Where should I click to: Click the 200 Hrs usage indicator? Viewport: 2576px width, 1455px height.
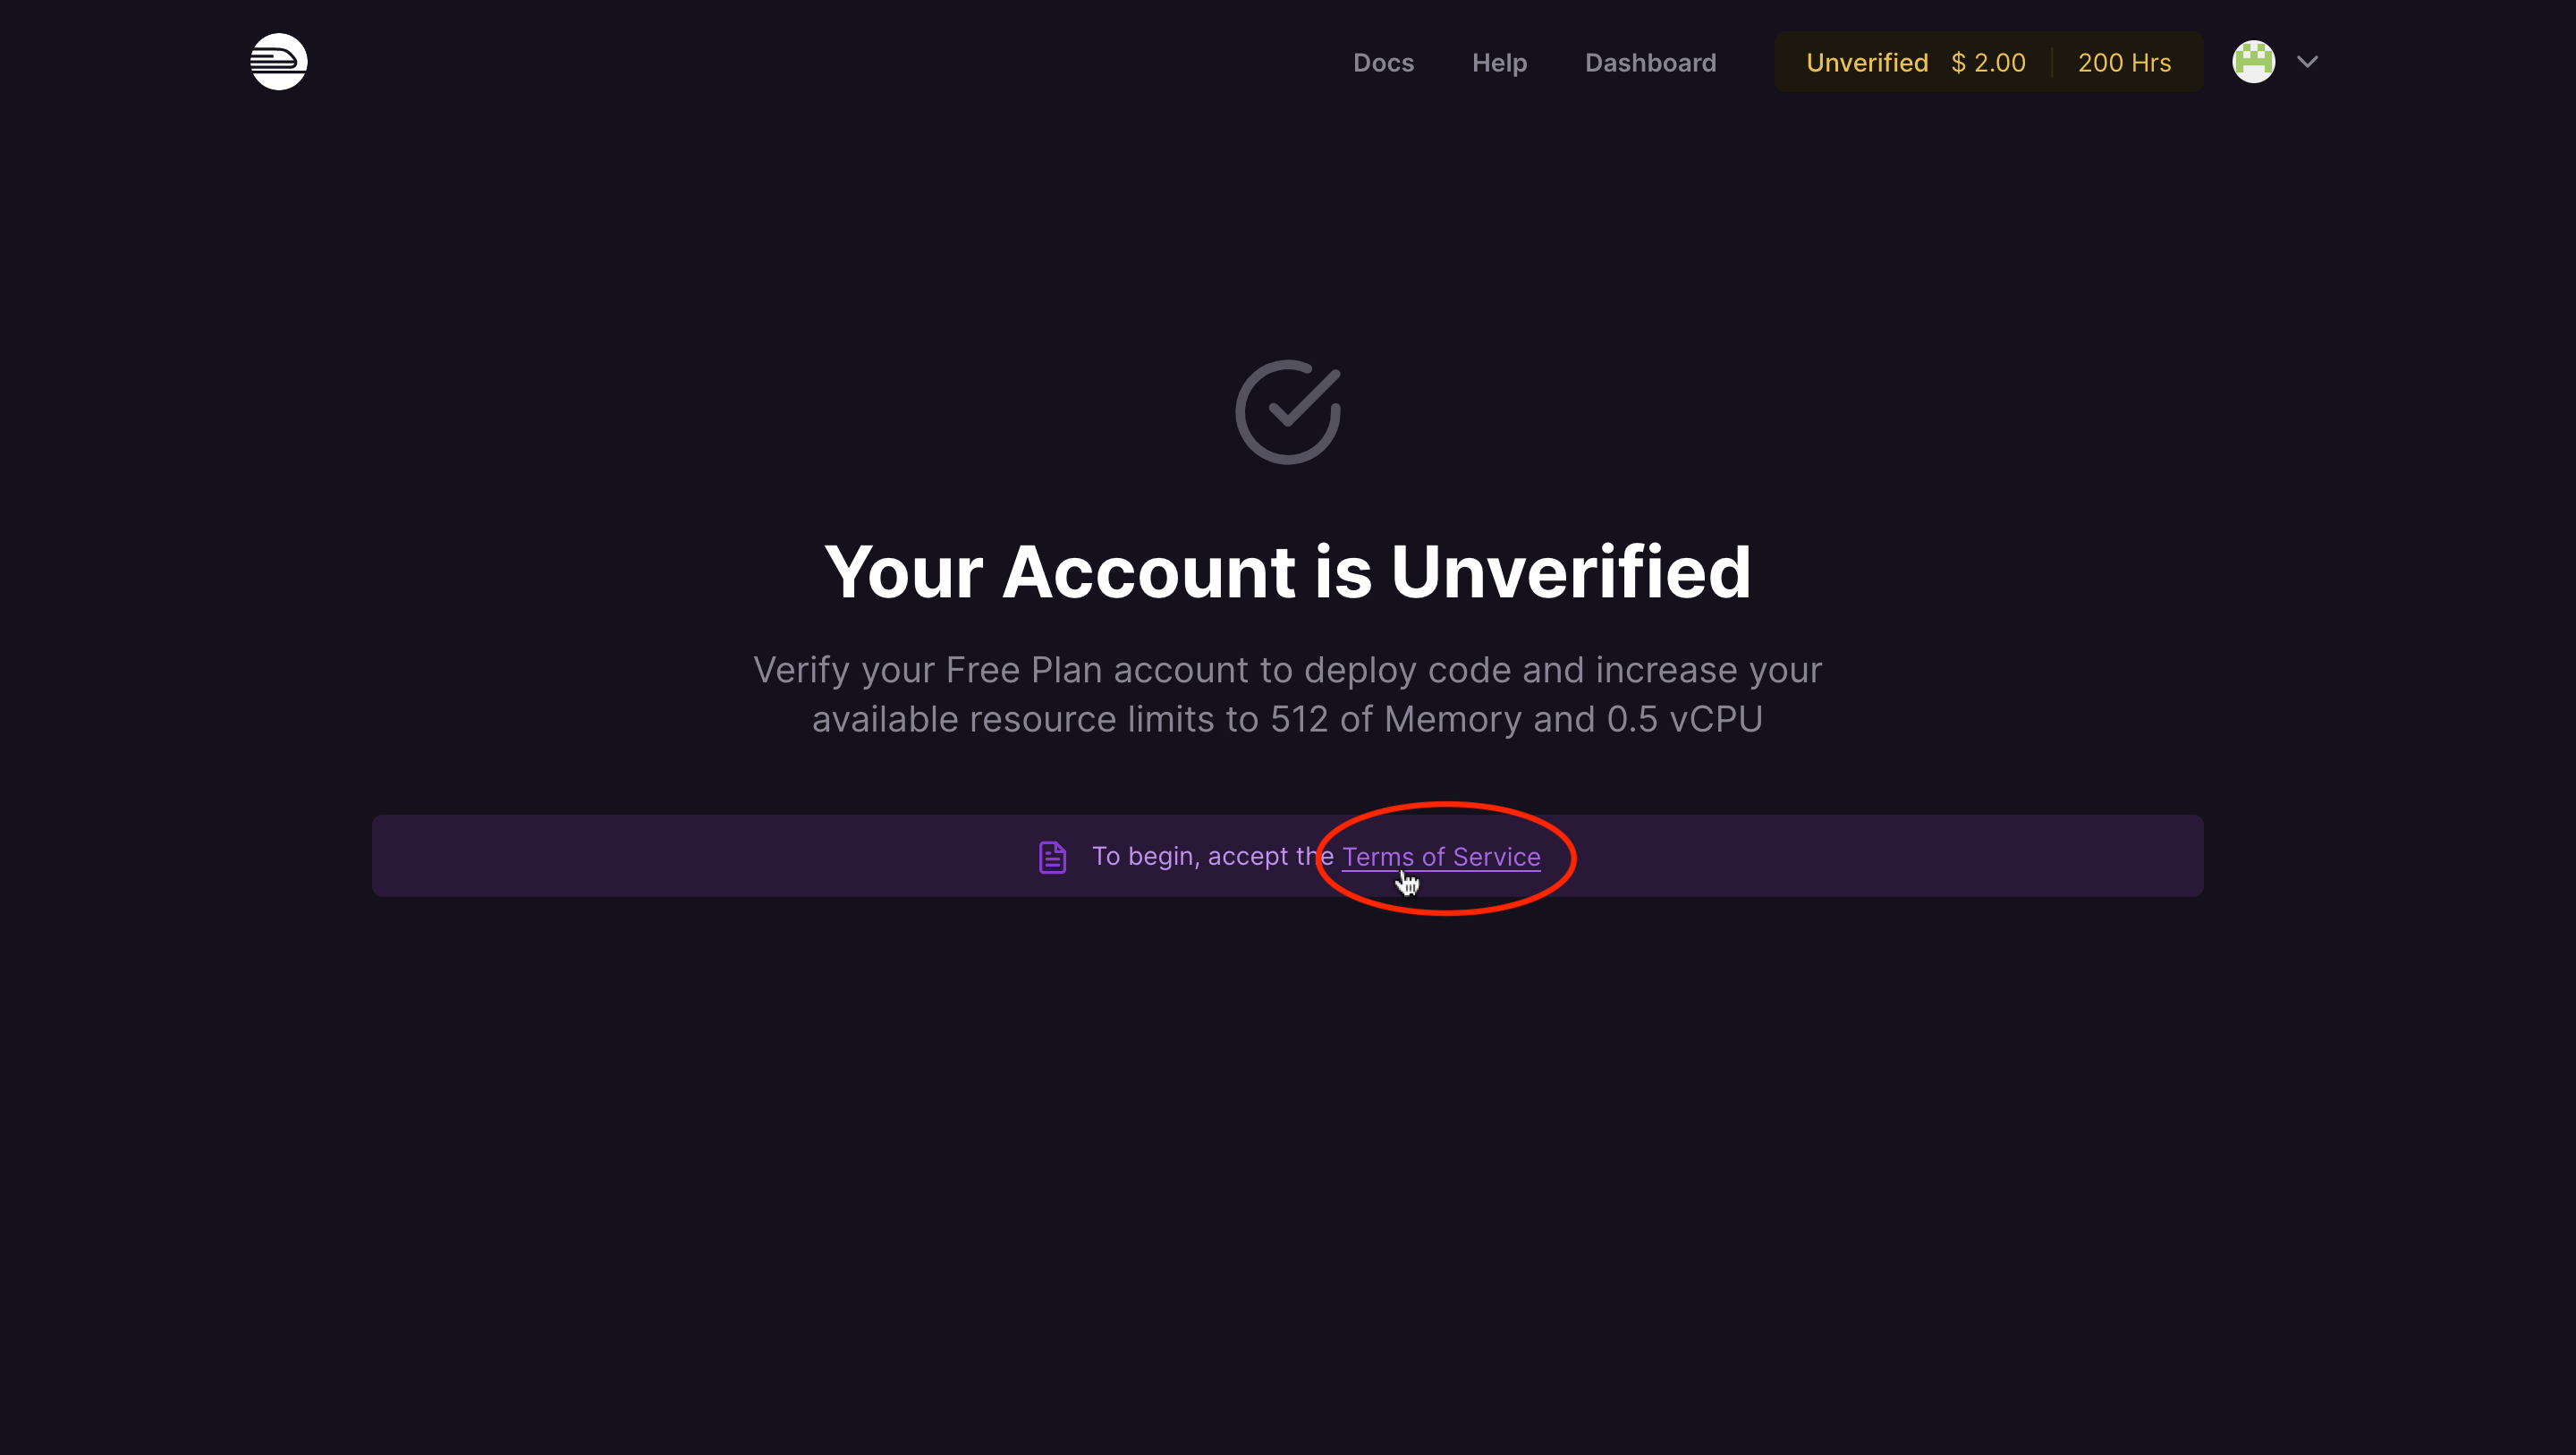pyautogui.click(x=2124, y=61)
